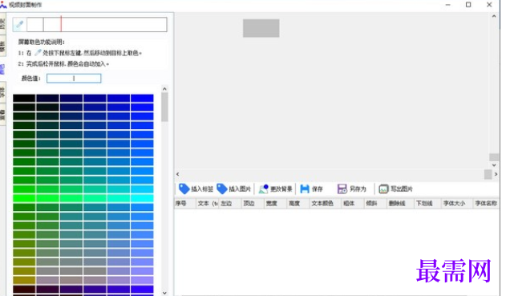The height and width of the screenshot is (296, 506).
Task: Click inside the 颜色值 color value field
Action: pos(74,78)
